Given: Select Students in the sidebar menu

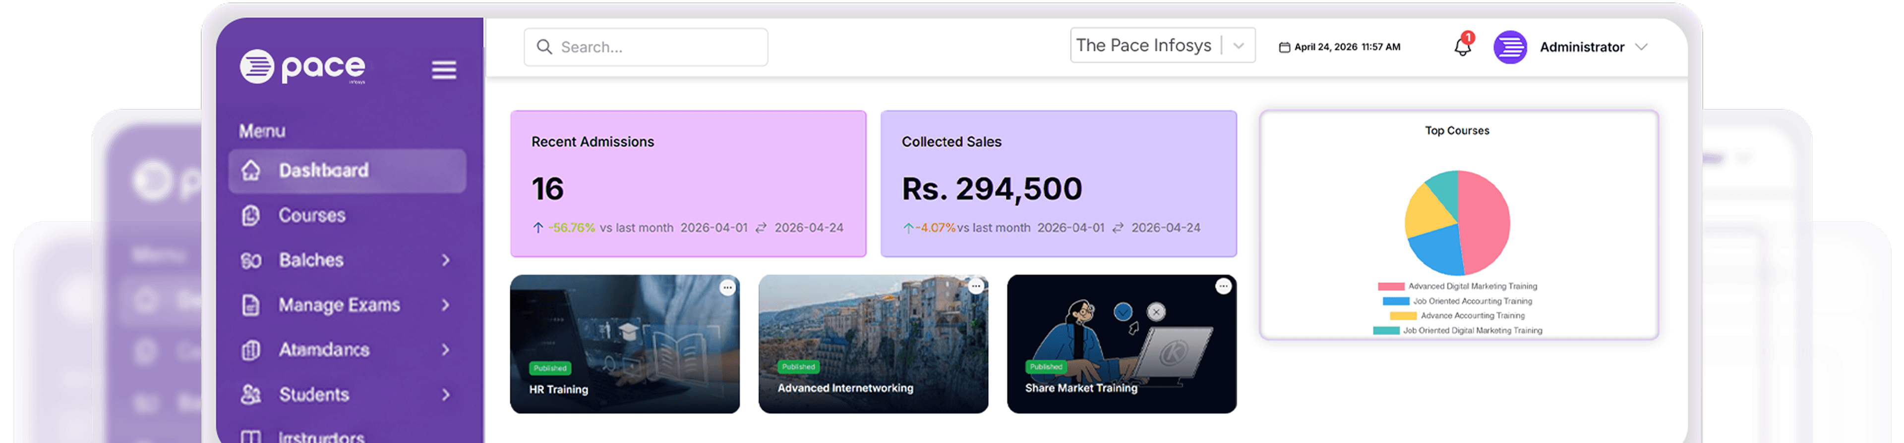Looking at the screenshot, I should pos(314,394).
